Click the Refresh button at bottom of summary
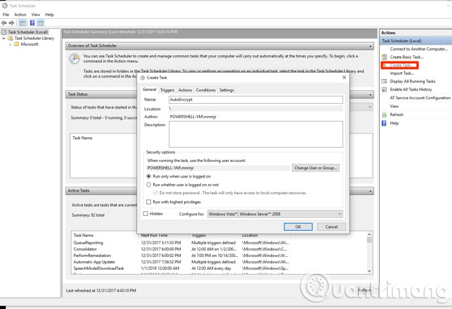The width and height of the screenshot is (452, 309). point(364,290)
